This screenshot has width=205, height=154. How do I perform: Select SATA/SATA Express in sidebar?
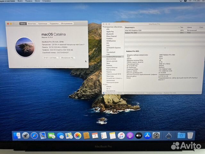pyautogui.click(x=113, y=48)
